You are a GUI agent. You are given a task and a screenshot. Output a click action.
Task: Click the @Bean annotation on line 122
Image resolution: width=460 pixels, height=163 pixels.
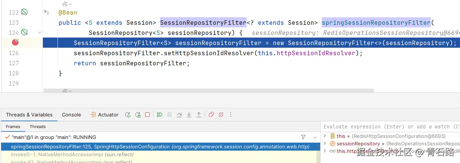(68, 12)
